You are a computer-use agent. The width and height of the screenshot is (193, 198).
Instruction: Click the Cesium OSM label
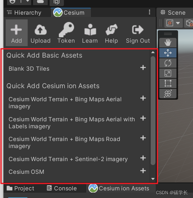coord(26,172)
